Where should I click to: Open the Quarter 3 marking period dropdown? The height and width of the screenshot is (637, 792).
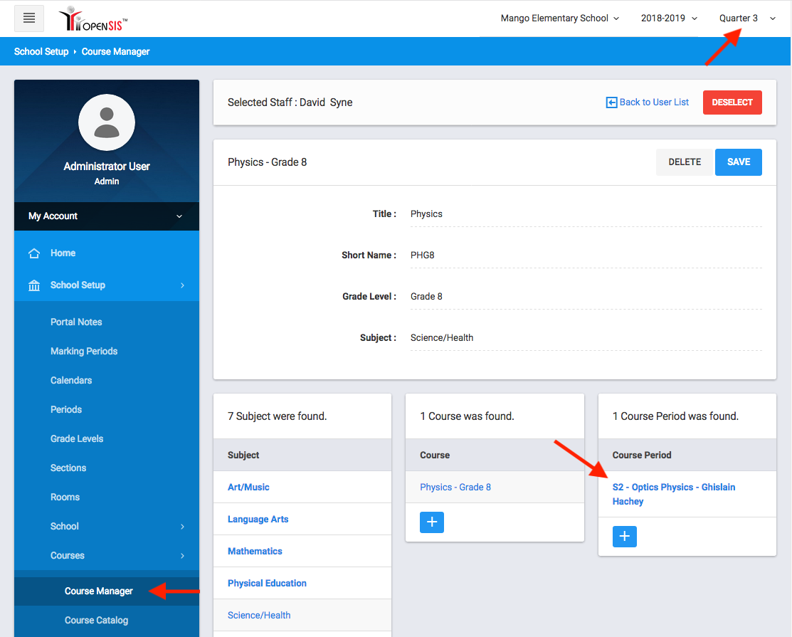click(746, 19)
